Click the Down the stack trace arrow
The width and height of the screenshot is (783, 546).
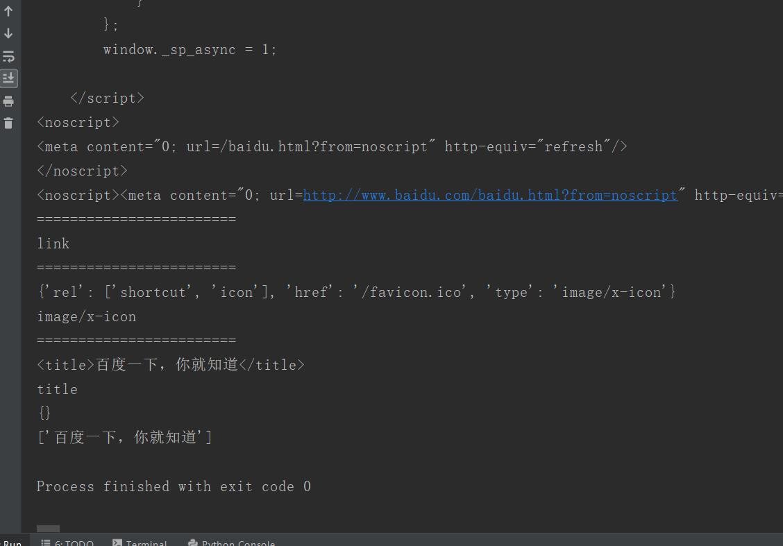coord(8,33)
